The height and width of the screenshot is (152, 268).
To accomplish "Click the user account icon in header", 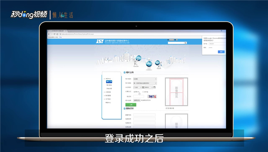I will pyautogui.click(x=168, y=40).
